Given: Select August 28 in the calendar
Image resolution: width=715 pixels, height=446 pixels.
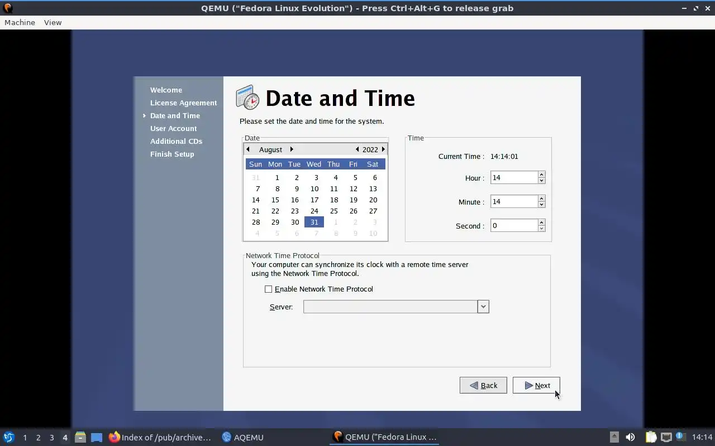Looking at the screenshot, I should pos(256,222).
